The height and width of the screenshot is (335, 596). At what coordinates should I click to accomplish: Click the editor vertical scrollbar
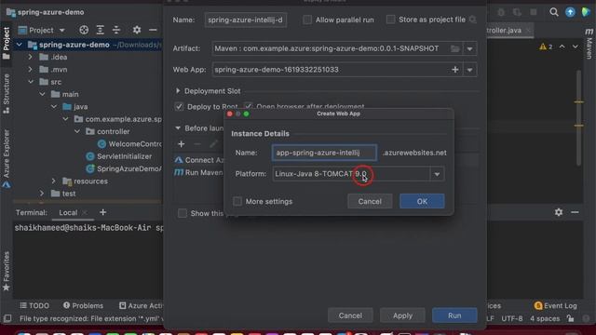(x=579, y=118)
